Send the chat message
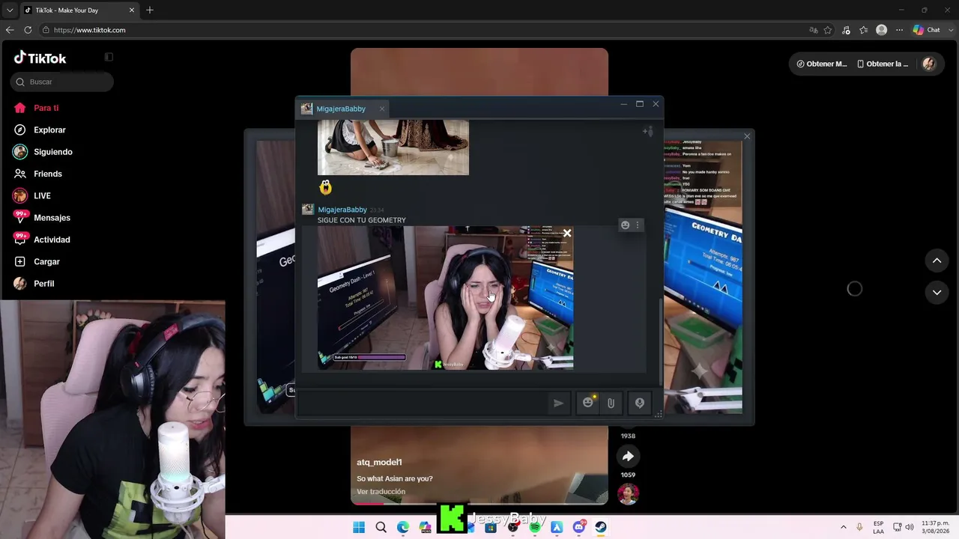The height and width of the screenshot is (539, 959). [559, 403]
